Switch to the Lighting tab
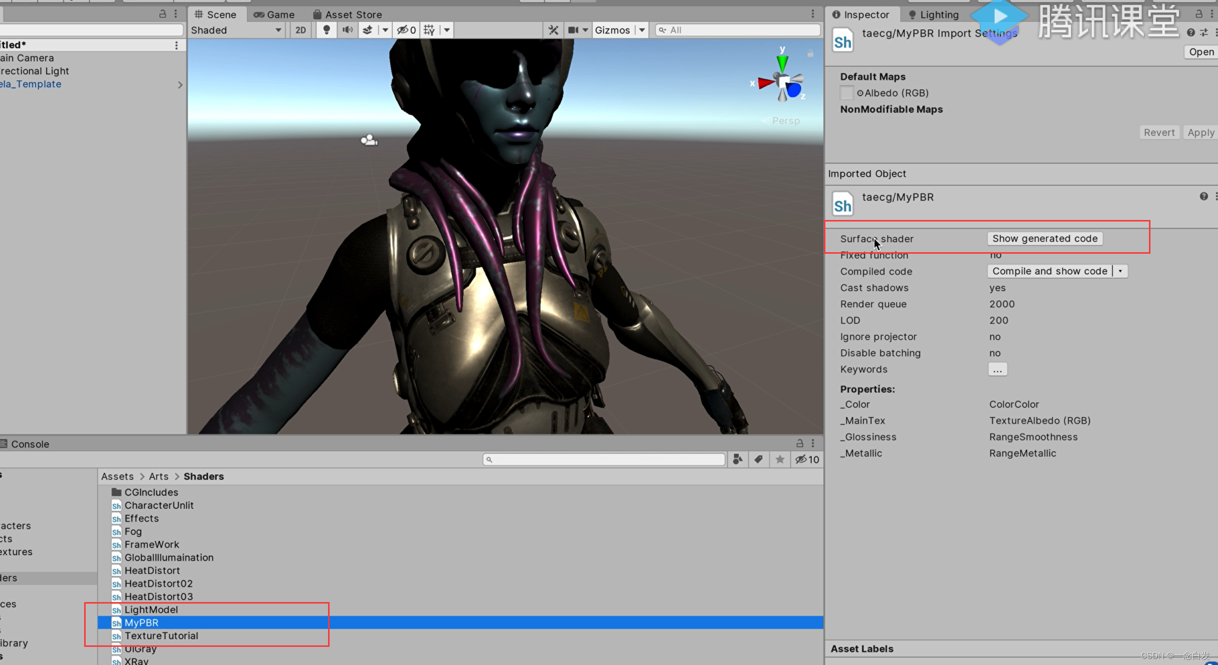 tap(934, 15)
